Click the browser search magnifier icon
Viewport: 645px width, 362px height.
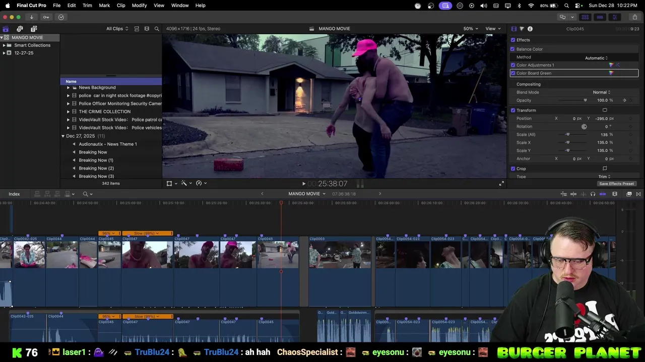[x=157, y=29]
